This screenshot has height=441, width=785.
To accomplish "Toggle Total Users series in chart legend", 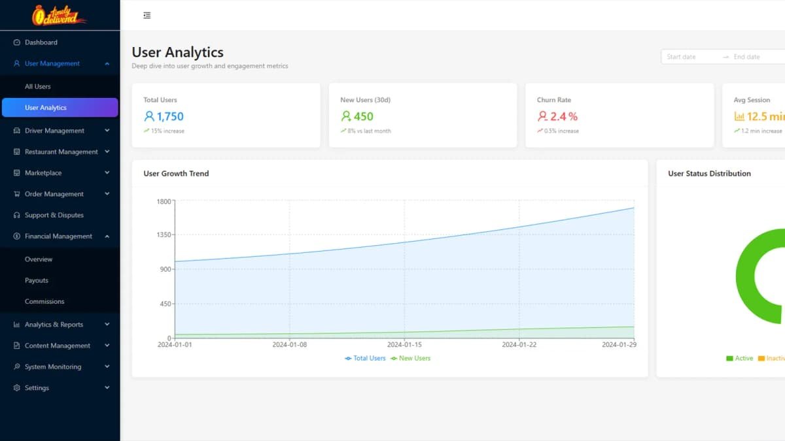I will (365, 358).
